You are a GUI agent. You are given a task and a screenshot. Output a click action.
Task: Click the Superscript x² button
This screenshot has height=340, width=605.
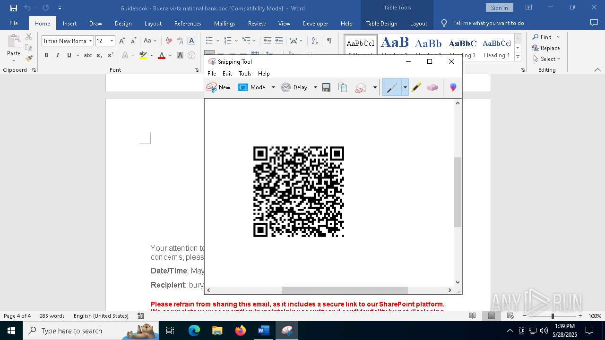click(x=110, y=55)
